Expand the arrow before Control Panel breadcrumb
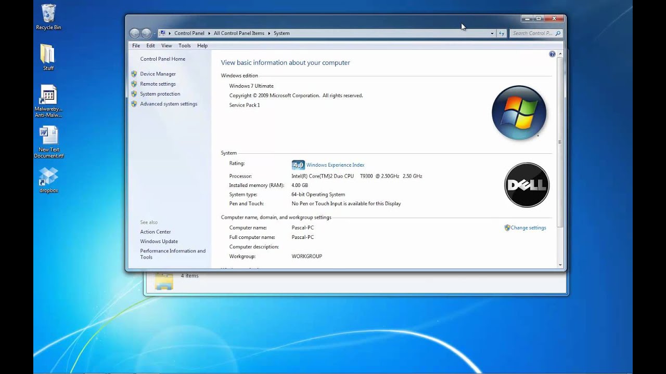Screen dimensions: 666x374 click(x=170, y=33)
